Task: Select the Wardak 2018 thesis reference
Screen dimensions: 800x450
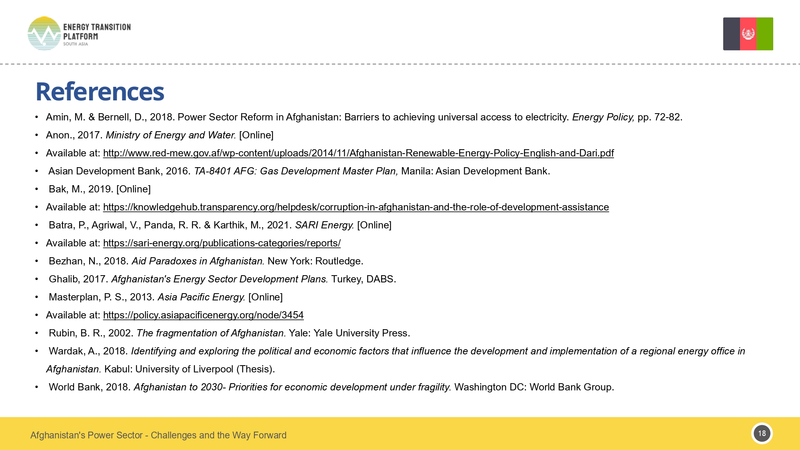Action: click(396, 351)
